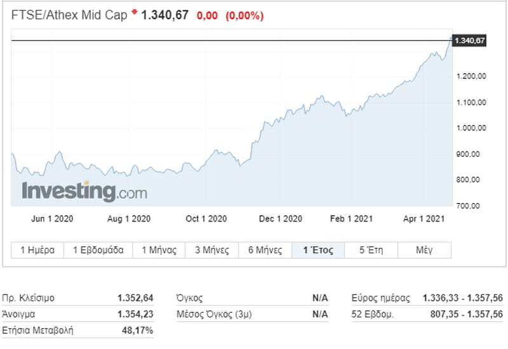Click the chart peak near April 2021
This screenshot has height=349, width=508.
click(x=451, y=38)
